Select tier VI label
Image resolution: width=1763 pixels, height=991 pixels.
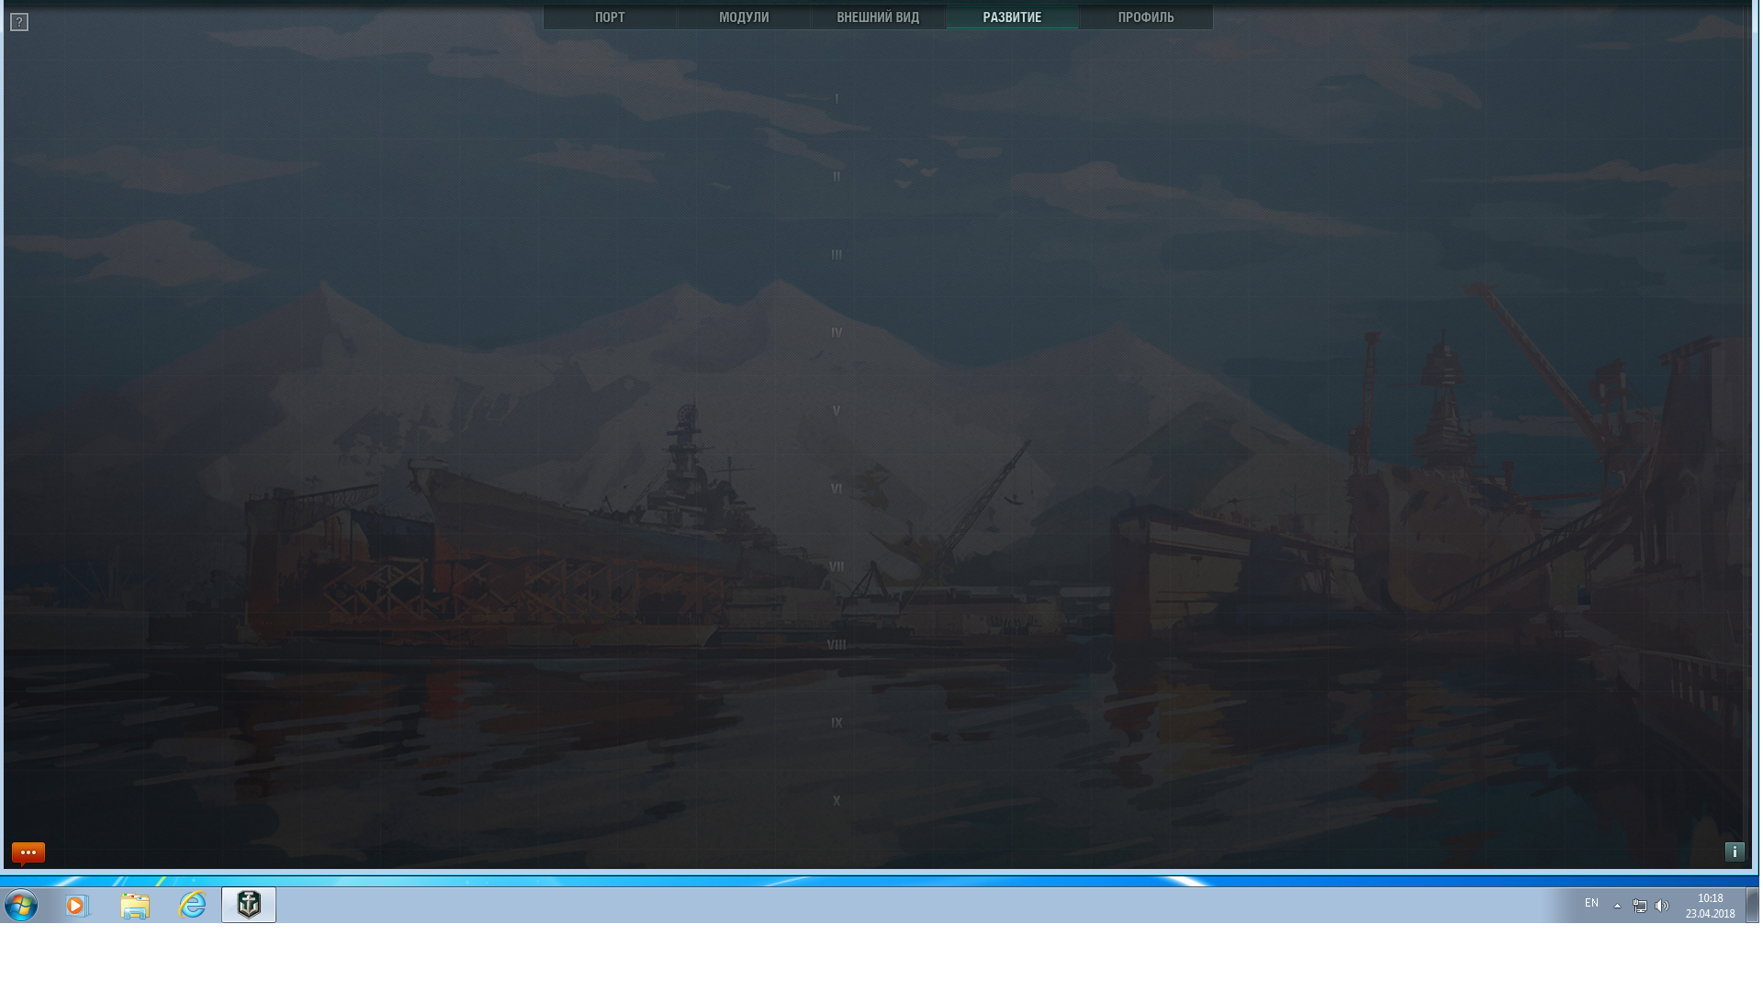click(x=837, y=489)
